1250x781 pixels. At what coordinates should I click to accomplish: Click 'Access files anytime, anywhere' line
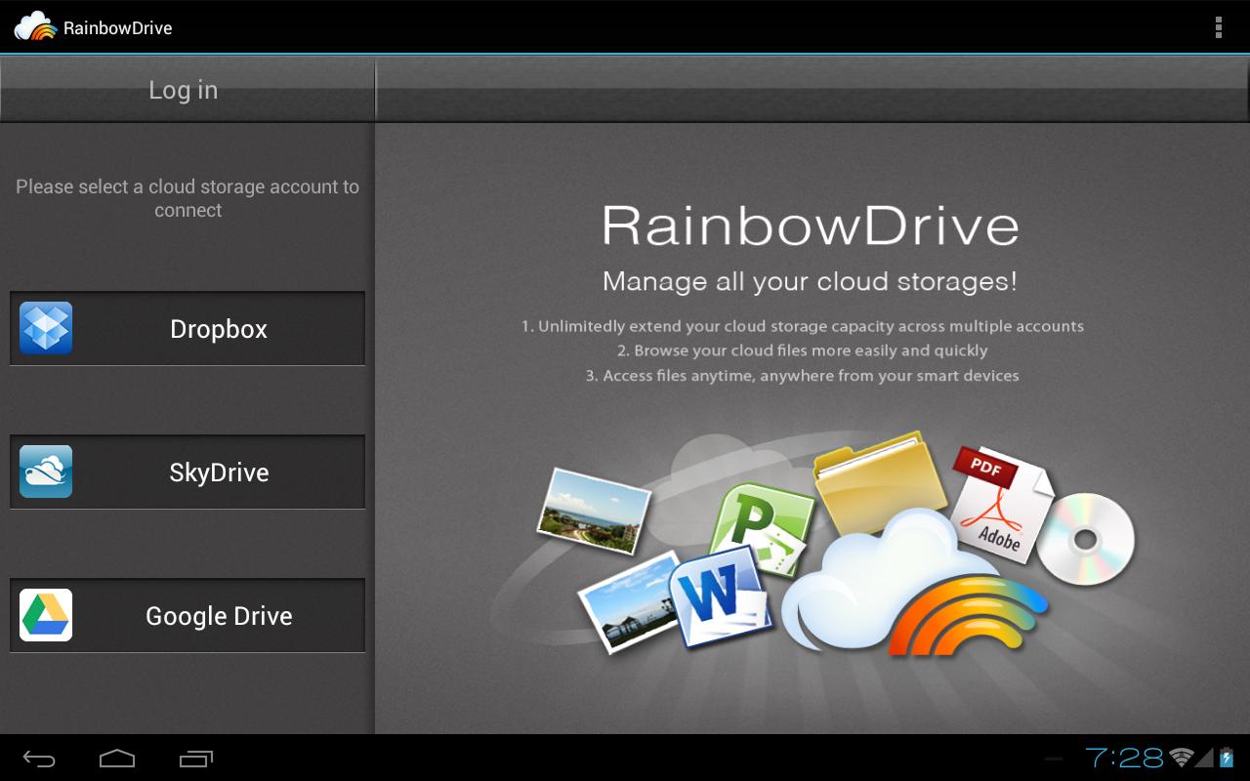(802, 376)
